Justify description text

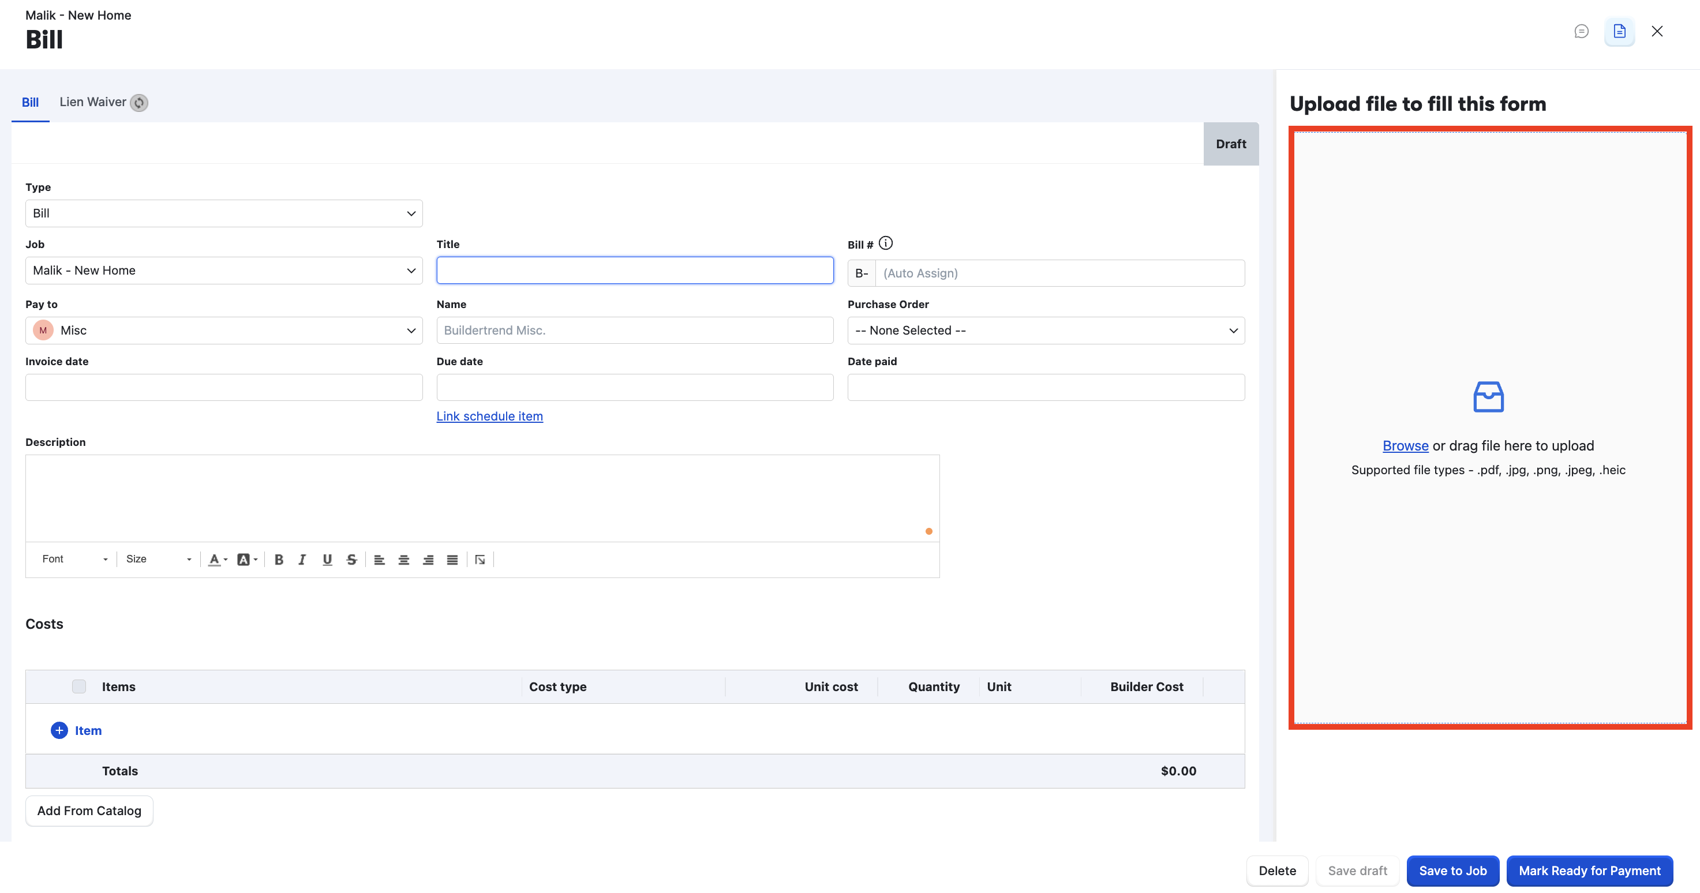coord(452,560)
